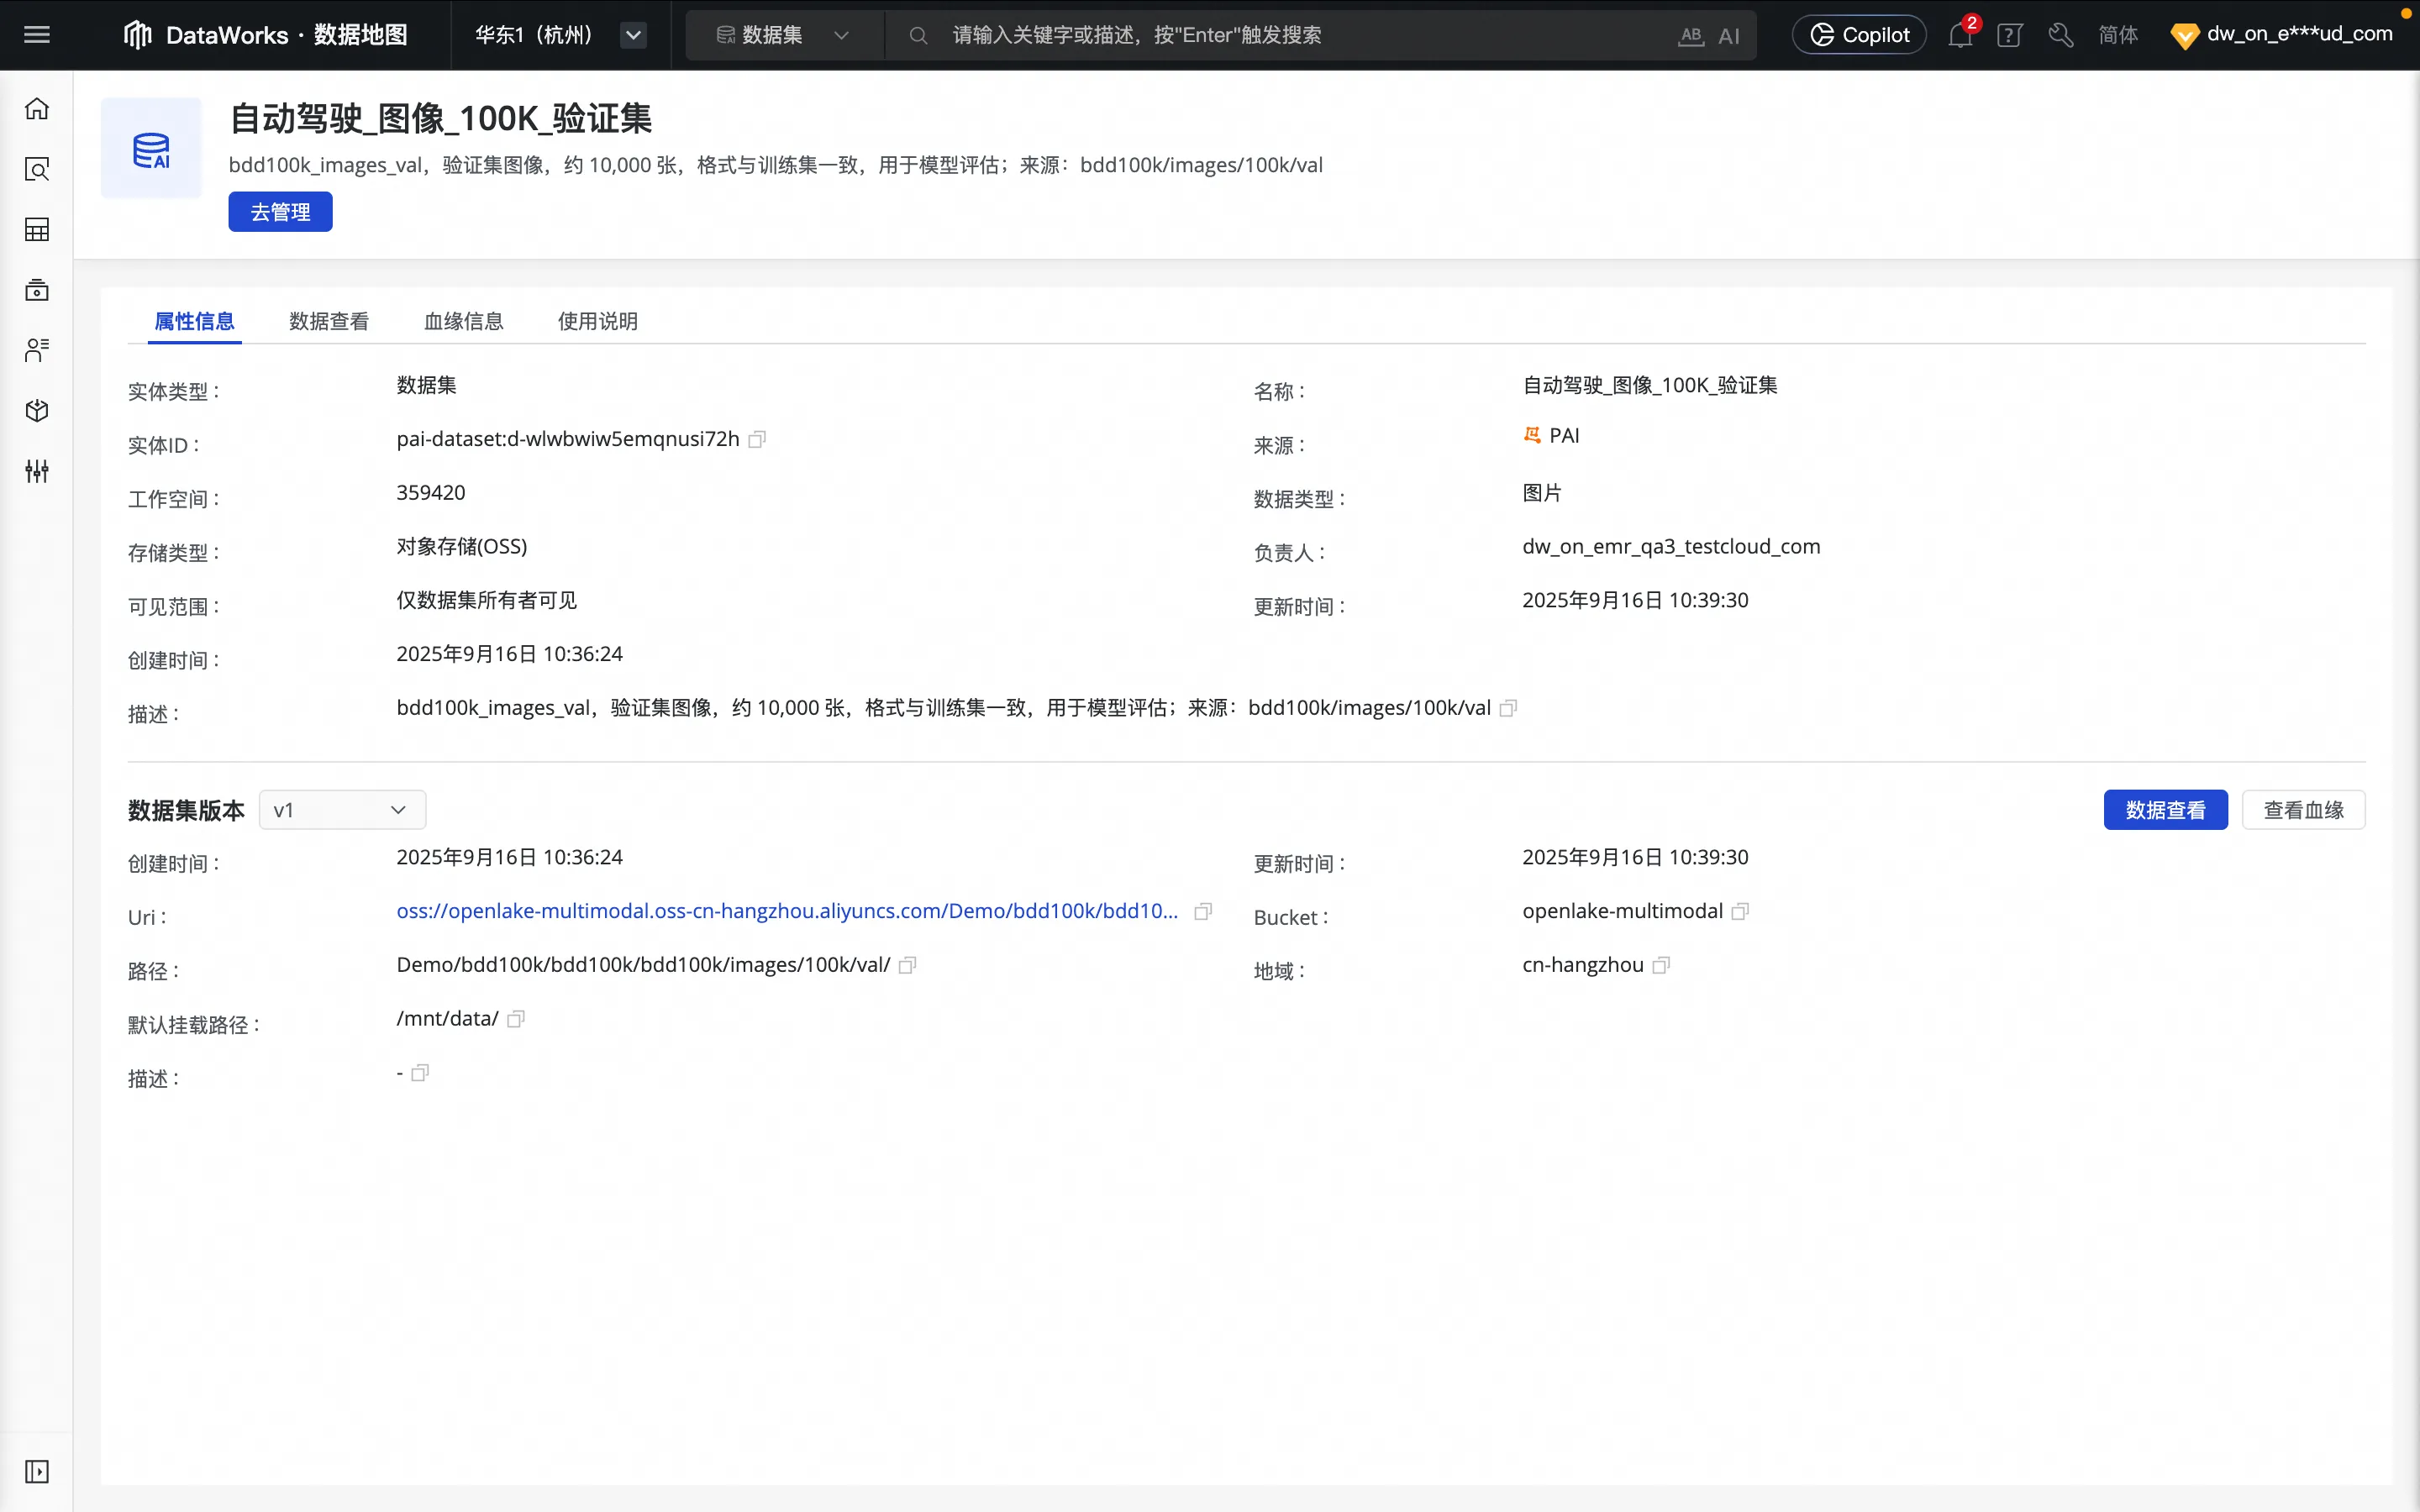This screenshot has width=2420, height=1512.
Task: Switch language via 简体 toggle
Action: (2119, 34)
